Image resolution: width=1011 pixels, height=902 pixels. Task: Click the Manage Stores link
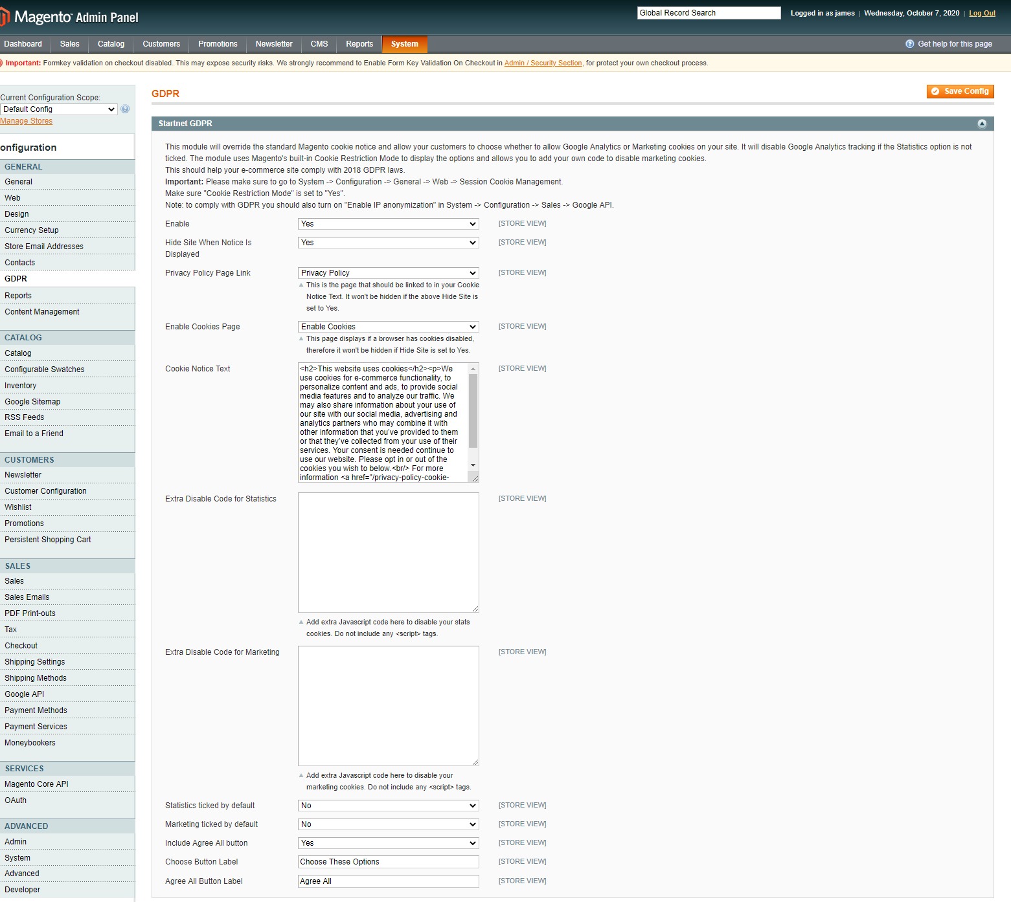click(27, 121)
